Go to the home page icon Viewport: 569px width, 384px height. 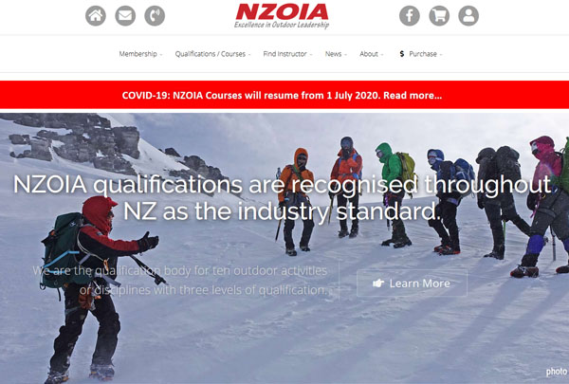[96, 15]
